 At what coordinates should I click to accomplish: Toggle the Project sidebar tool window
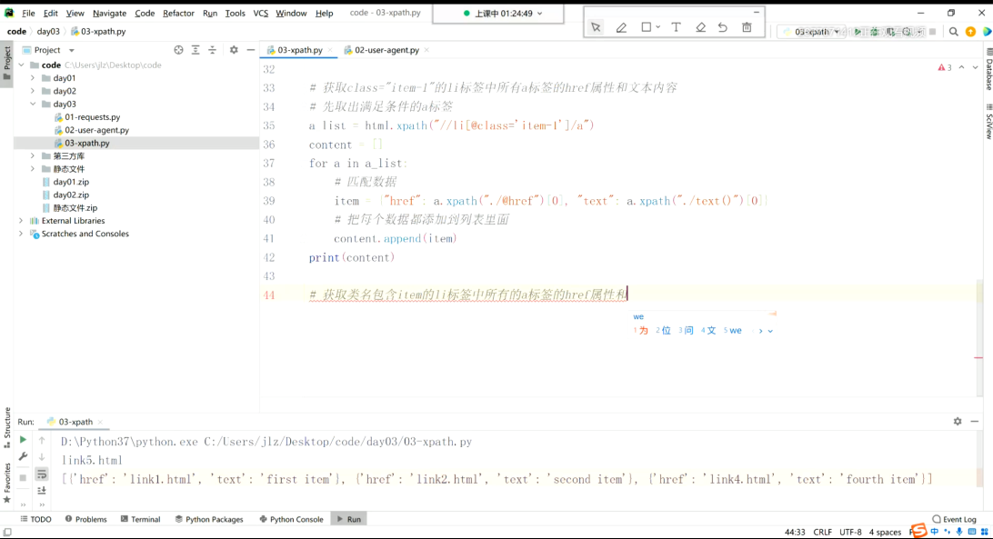[x=7, y=64]
